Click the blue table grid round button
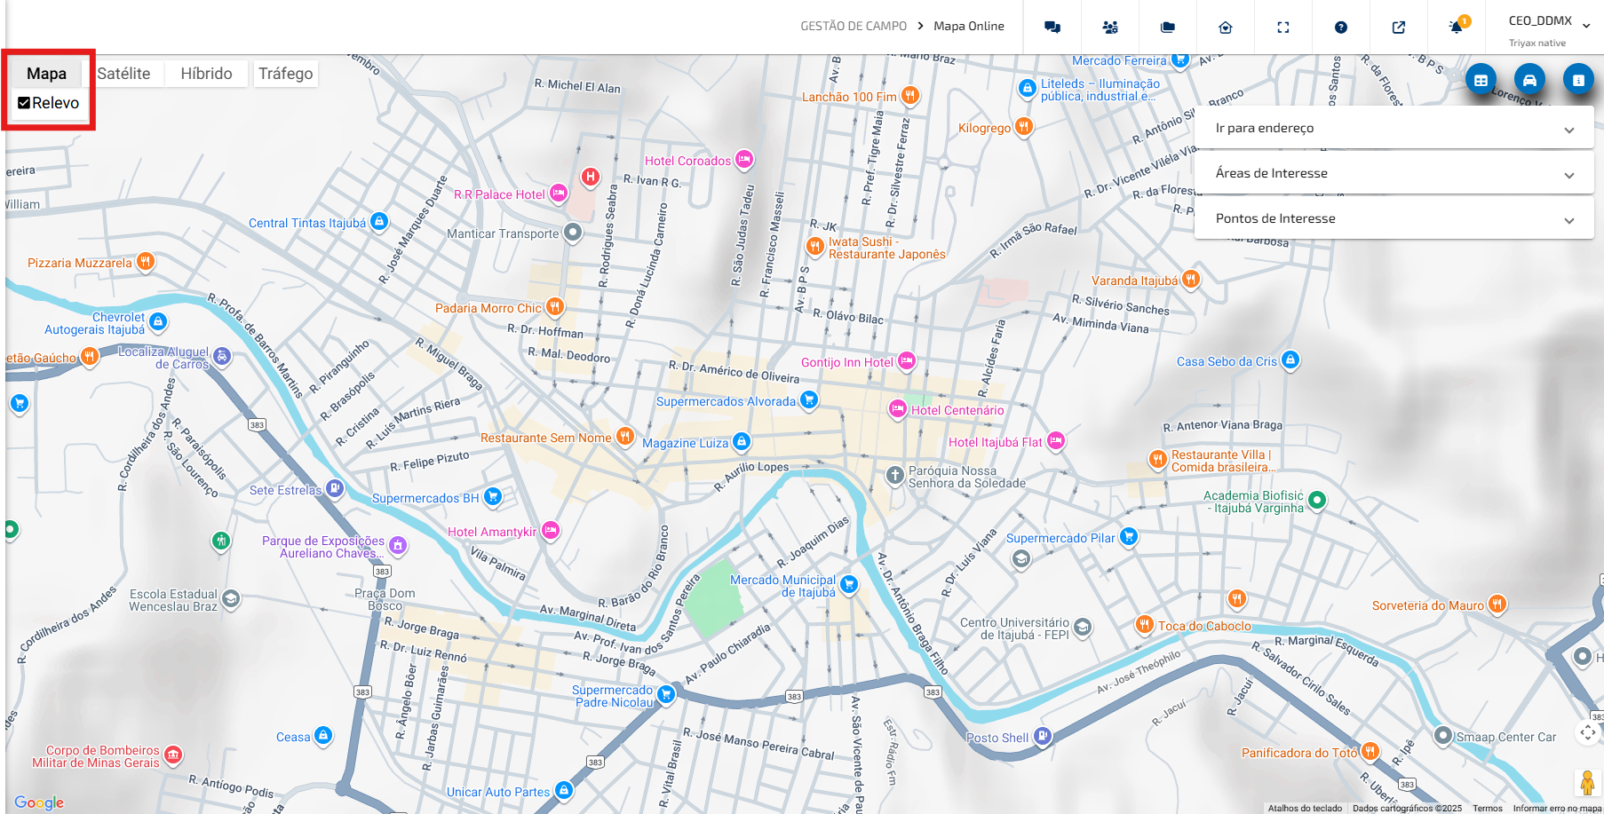This screenshot has width=1604, height=814. pos(1481,80)
